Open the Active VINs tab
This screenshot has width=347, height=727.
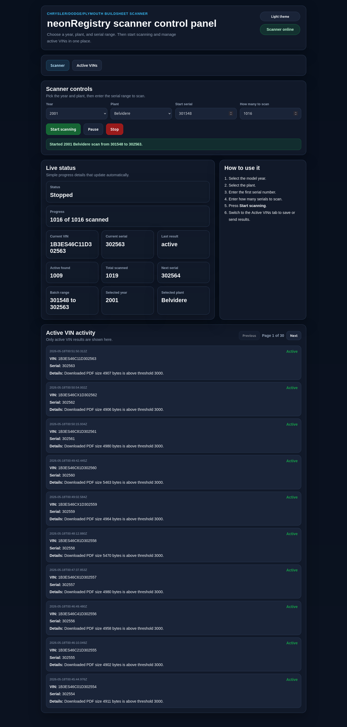(87, 65)
